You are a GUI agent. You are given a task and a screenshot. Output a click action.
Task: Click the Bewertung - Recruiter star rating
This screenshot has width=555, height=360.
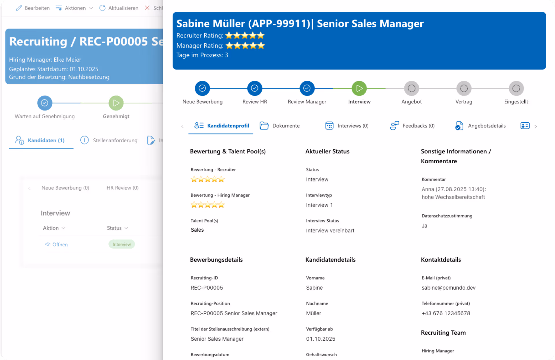click(x=208, y=179)
